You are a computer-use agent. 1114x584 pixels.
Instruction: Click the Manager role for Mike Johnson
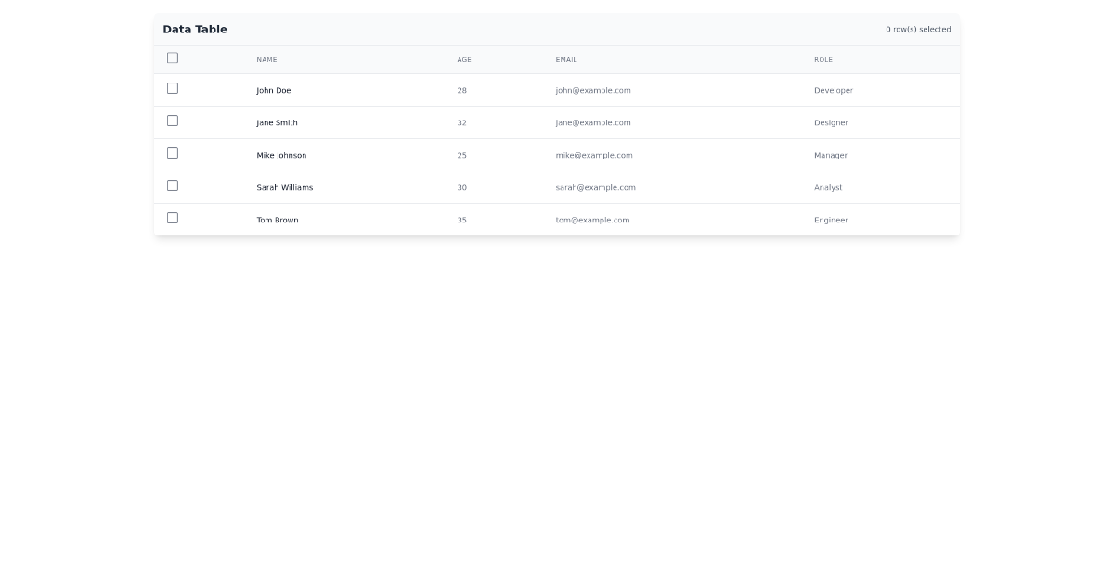point(831,155)
